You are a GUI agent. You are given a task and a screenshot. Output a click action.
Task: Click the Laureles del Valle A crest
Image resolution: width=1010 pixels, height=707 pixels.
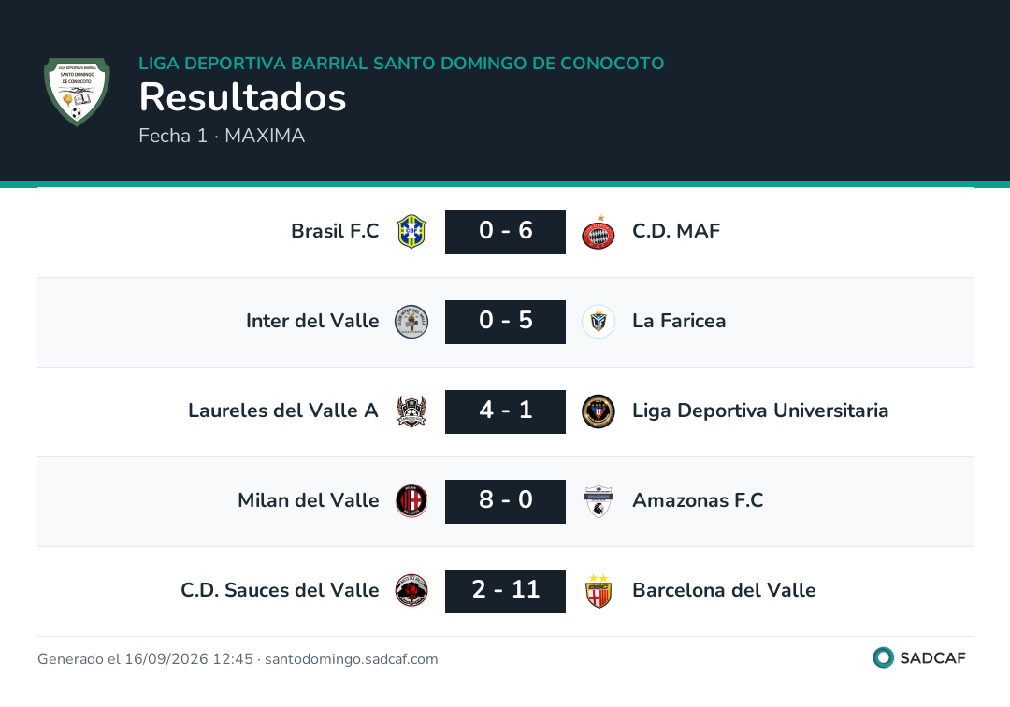411,411
